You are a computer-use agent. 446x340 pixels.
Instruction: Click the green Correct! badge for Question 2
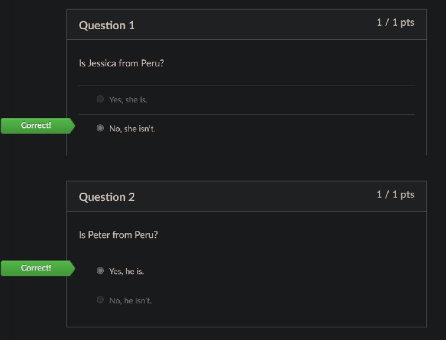(x=36, y=268)
